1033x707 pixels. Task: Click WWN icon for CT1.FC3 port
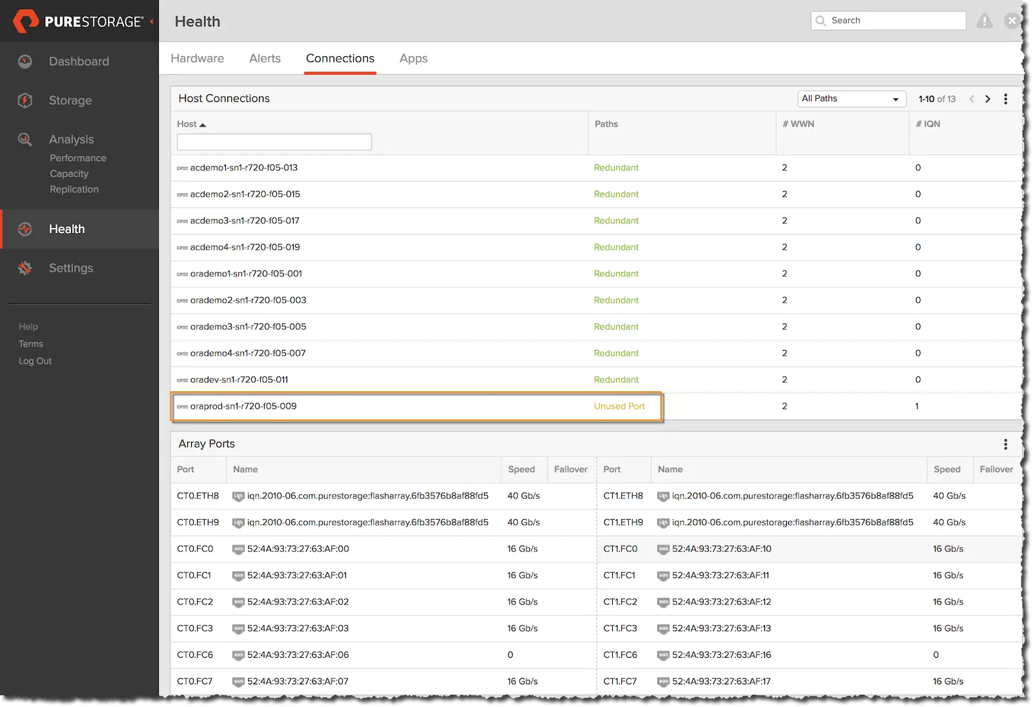(x=663, y=629)
